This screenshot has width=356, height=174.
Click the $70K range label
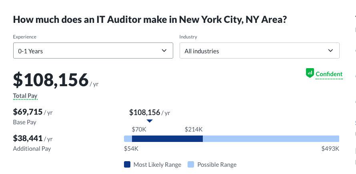(138, 129)
